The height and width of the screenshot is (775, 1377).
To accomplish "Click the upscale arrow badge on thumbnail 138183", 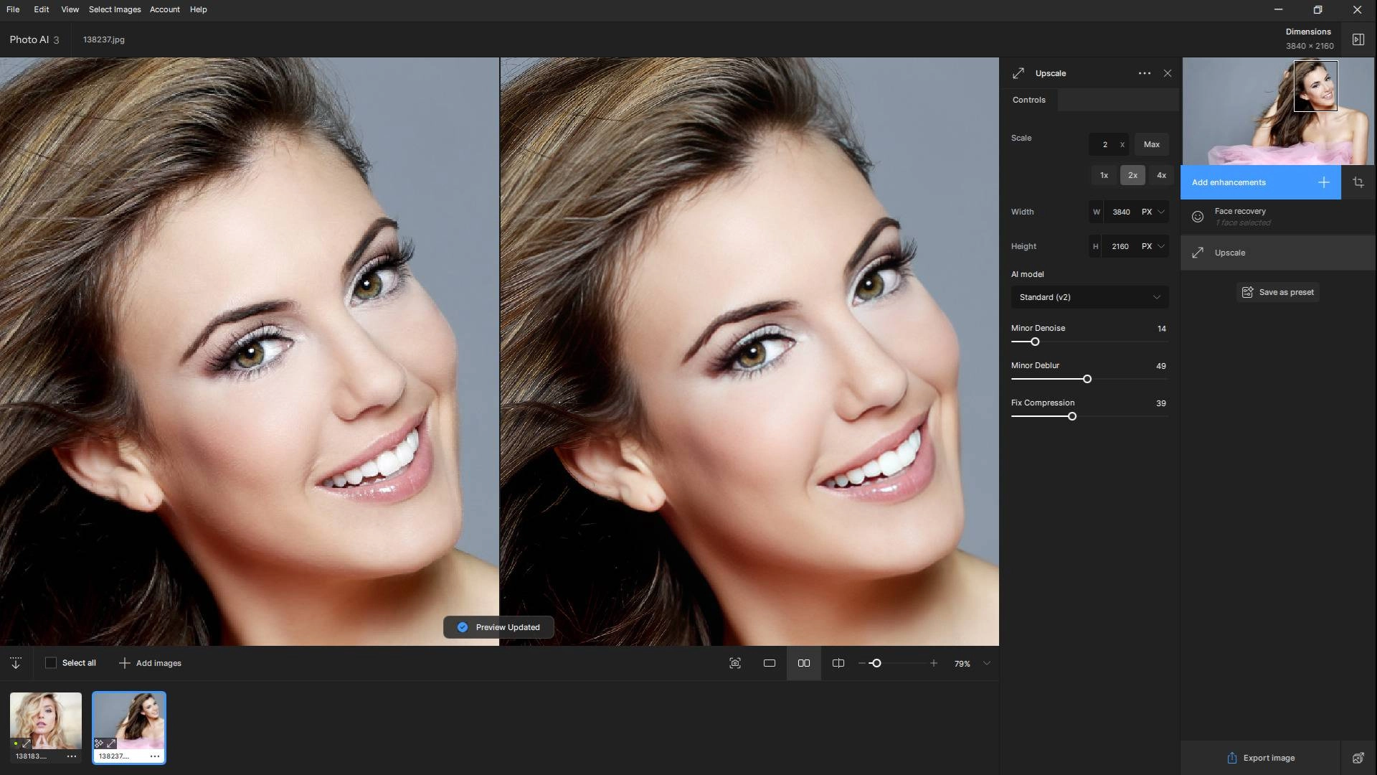I will click(27, 743).
